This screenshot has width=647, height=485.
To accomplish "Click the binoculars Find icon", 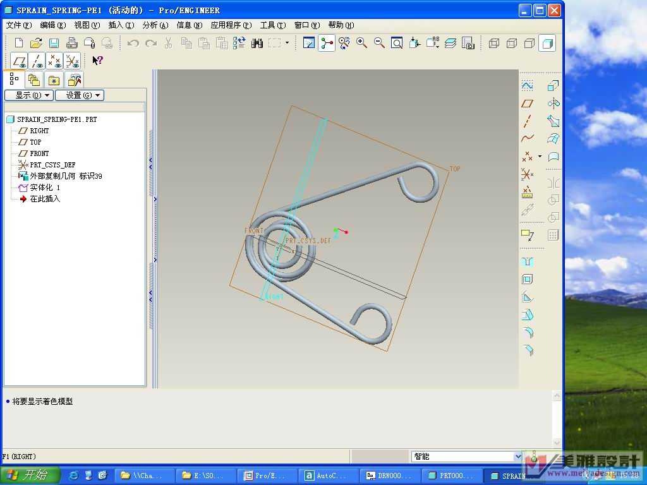I will (x=257, y=43).
